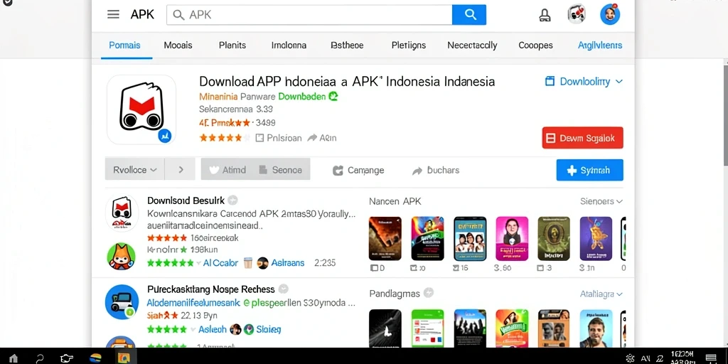
Task: Click the gray badge next to Downlsoid Besulrk
Action: [233, 200]
